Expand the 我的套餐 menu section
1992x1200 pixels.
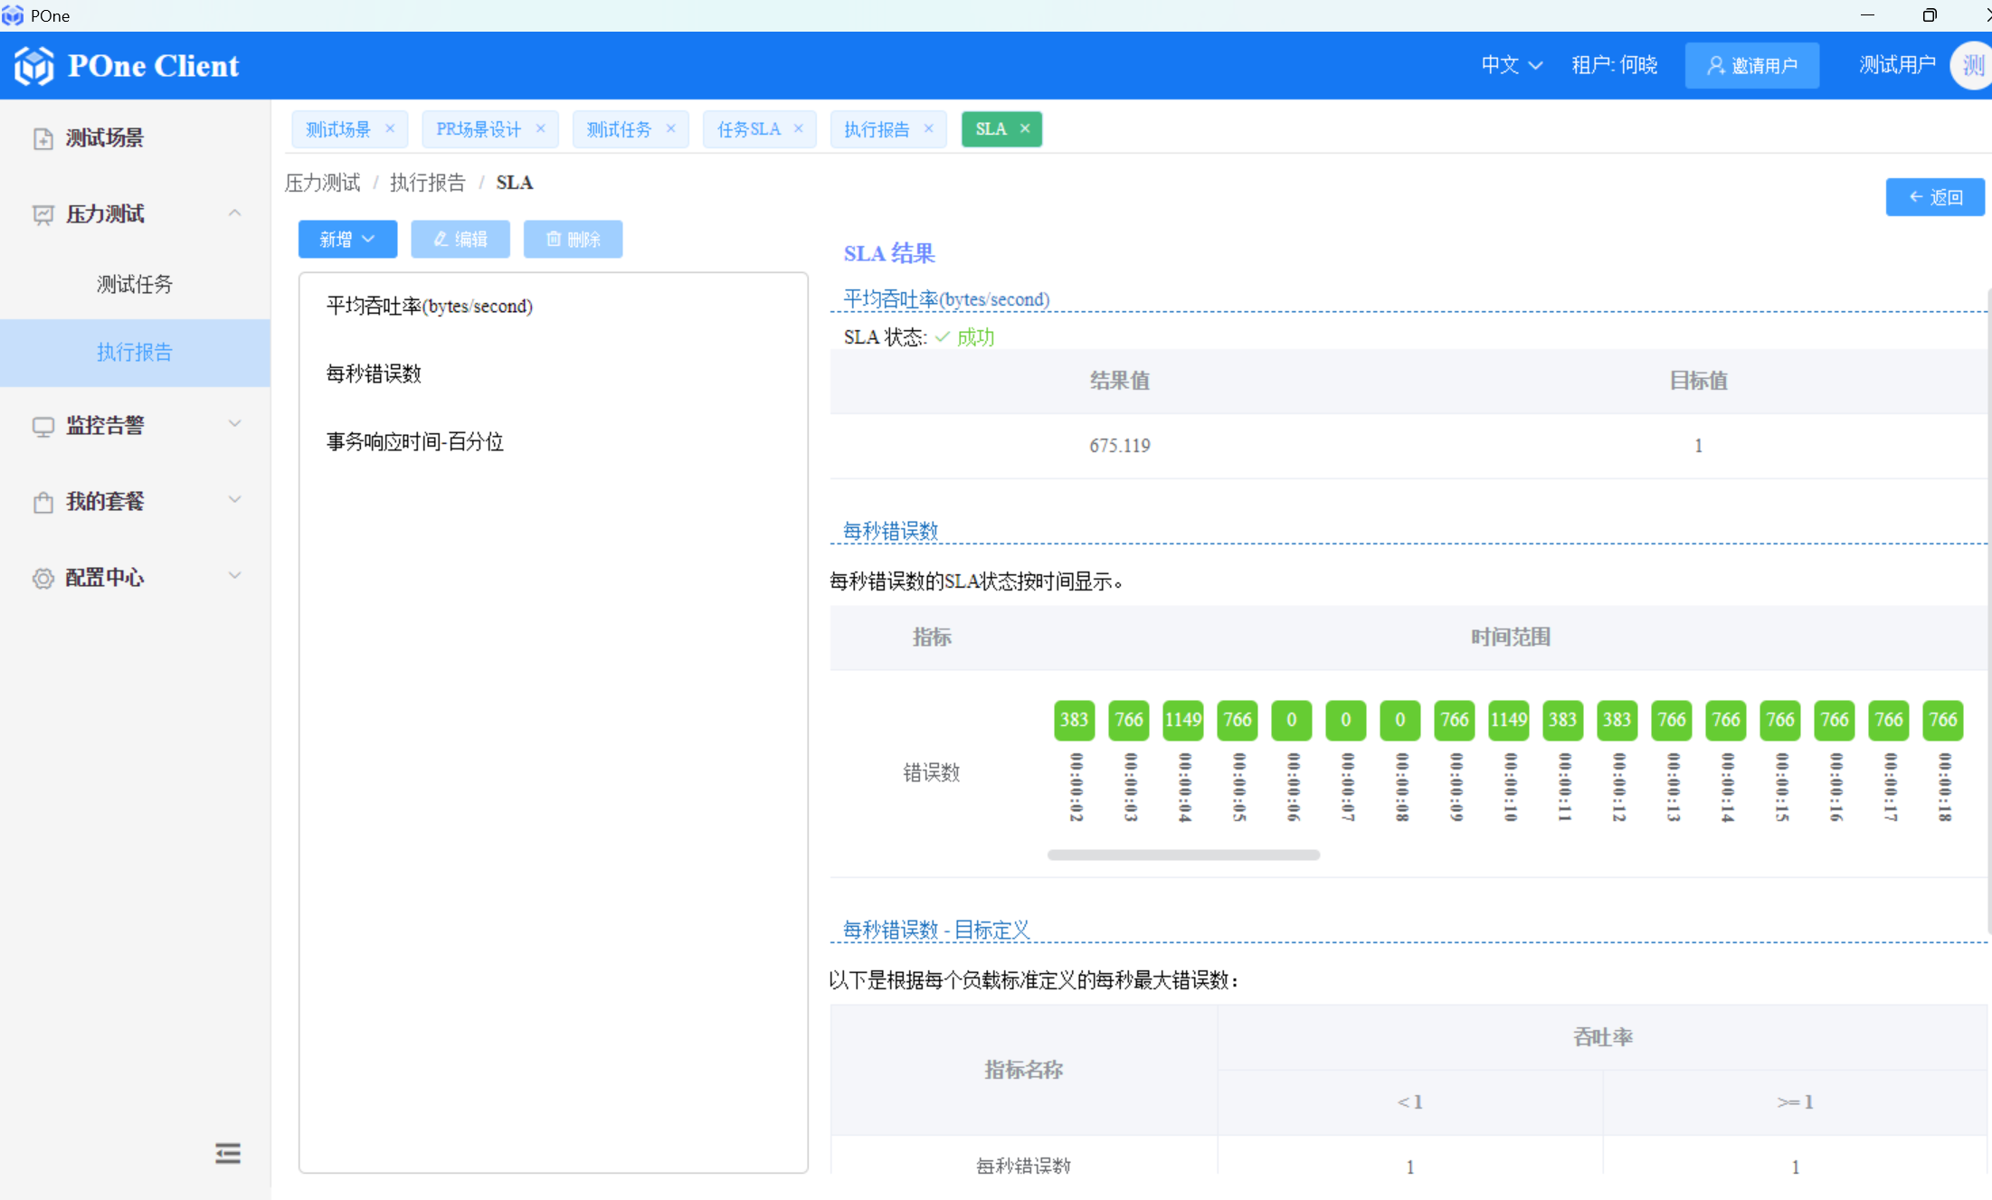(234, 500)
